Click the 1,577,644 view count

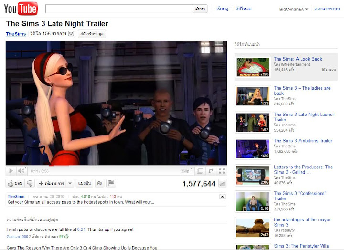tap(199, 184)
